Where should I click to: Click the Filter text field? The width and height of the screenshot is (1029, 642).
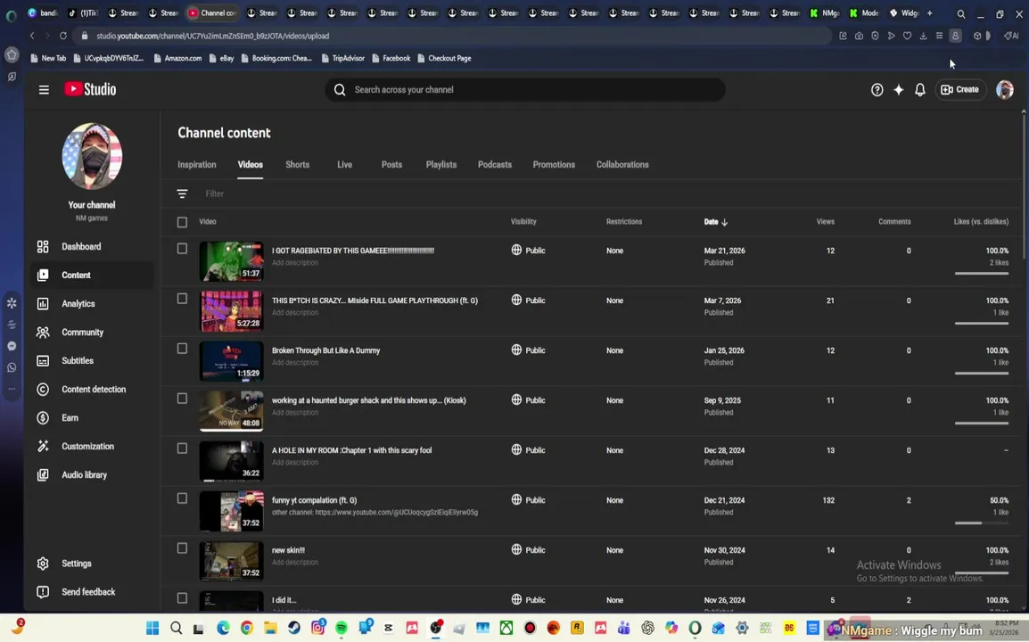(x=215, y=193)
